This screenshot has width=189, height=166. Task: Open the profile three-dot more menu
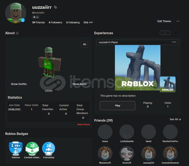pyautogui.click(x=178, y=21)
